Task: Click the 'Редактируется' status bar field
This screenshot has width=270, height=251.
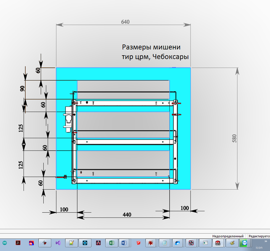Action: (259, 236)
